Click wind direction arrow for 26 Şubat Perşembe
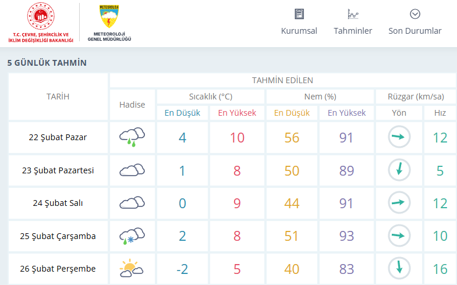The width and height of the screenshot is (457, 285). click(x=399, y=268)
